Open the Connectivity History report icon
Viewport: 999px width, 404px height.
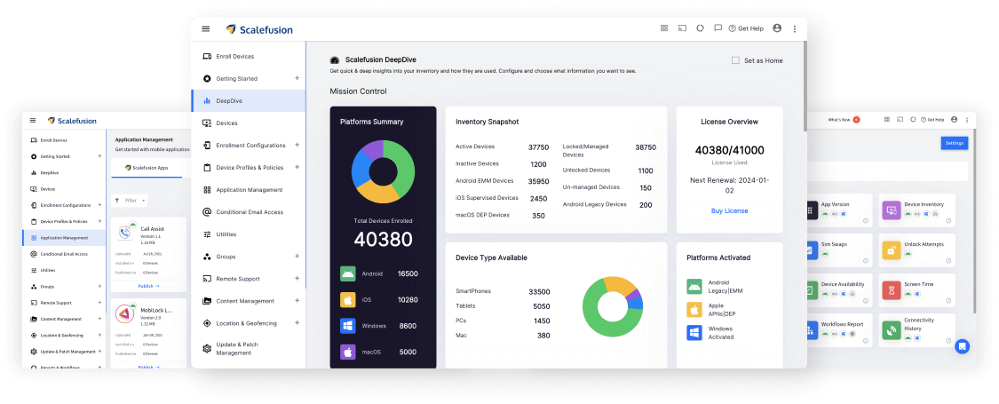892,330
